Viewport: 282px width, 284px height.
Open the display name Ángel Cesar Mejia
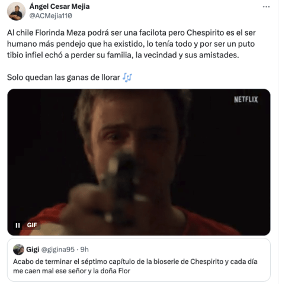coord(59,7)
